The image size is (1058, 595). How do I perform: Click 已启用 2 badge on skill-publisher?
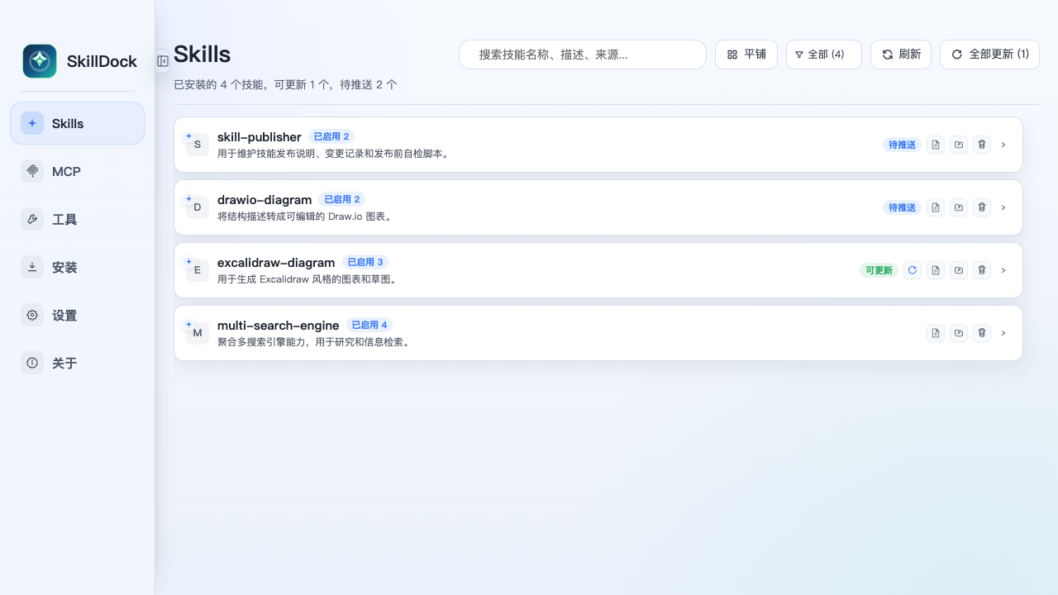[331, 136]
